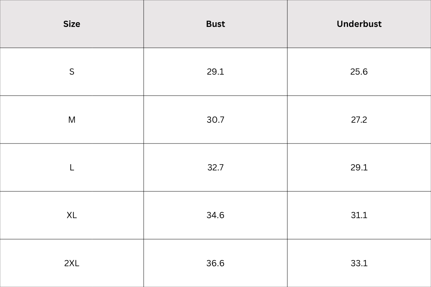The height and width of the screenshot is (287, 431).
Task: Click the bust value 32.7
Action: pyautogui.click(x=215, y=168)
